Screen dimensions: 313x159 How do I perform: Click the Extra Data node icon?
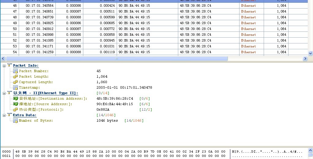9,115
